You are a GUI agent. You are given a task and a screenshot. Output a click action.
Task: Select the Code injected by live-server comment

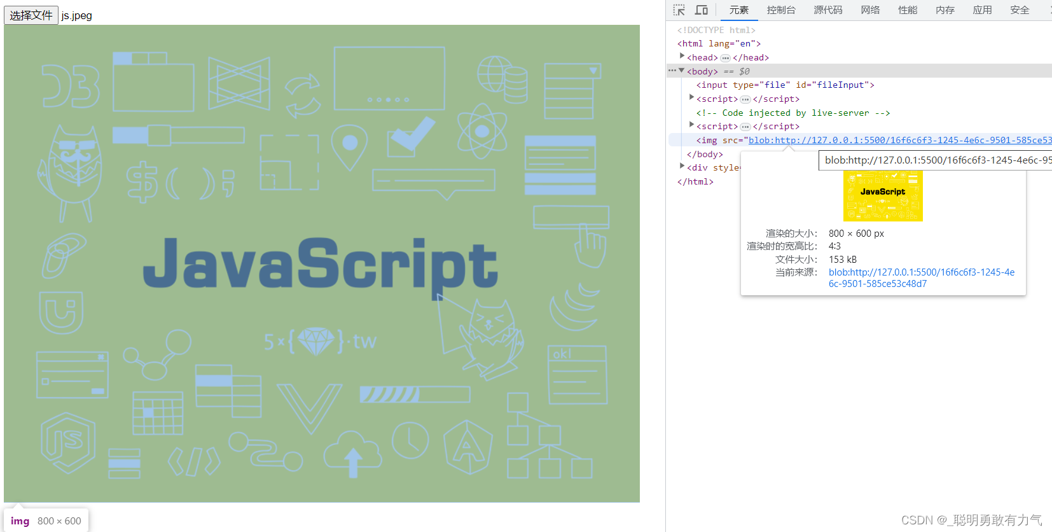pos(793,113)
